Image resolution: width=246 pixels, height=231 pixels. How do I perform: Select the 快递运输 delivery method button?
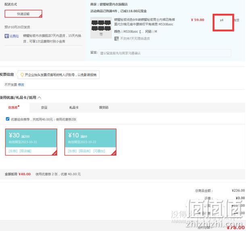click(x=23, y=14)
